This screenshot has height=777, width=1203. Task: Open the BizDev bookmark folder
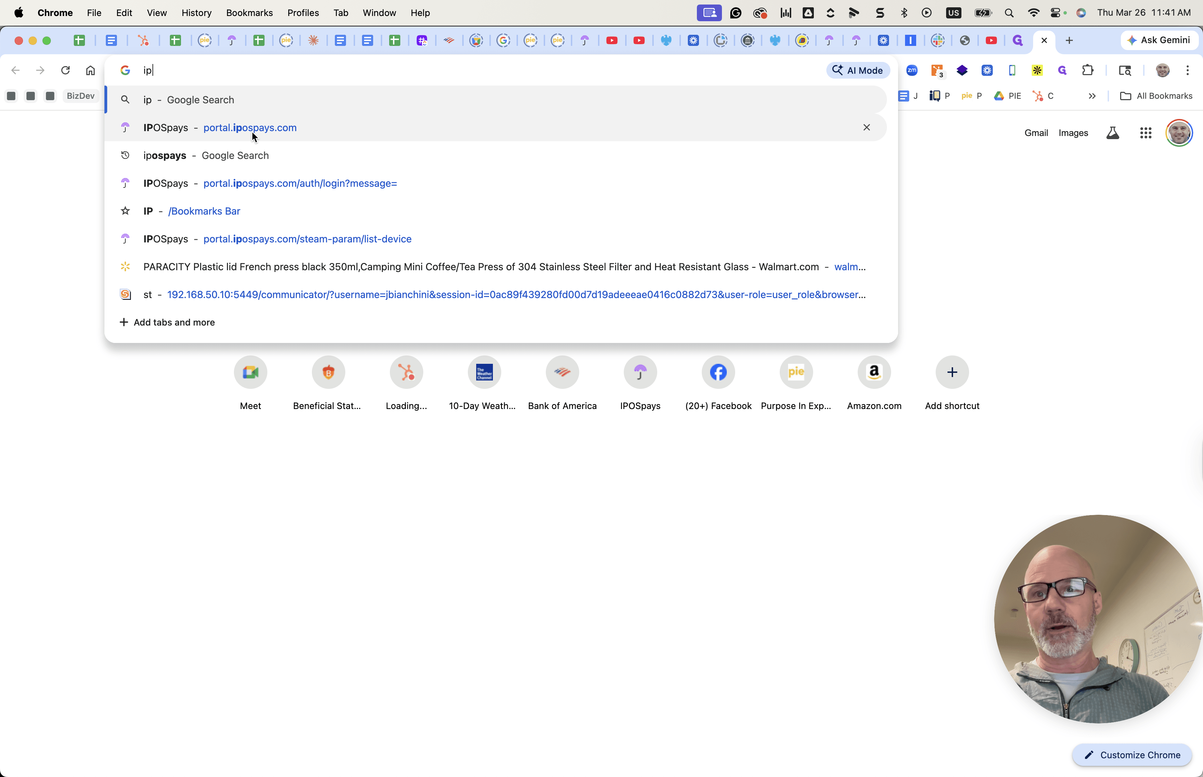pyautogui.click(x=80, y=96)
